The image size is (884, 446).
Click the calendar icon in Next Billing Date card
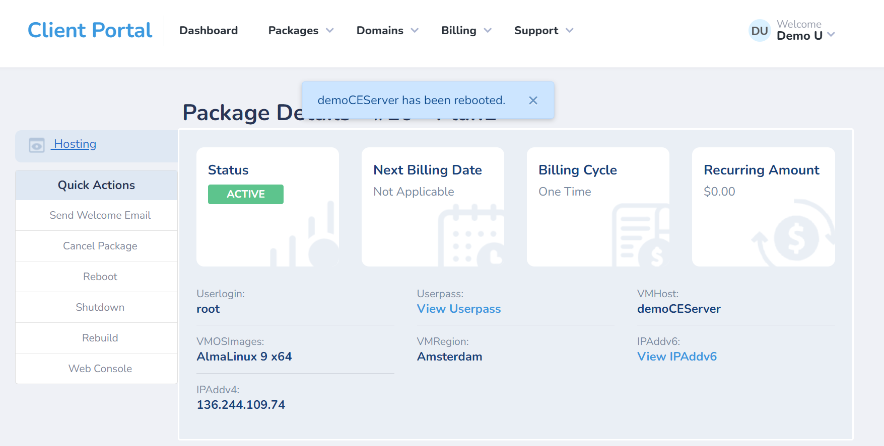pos(471,235)
